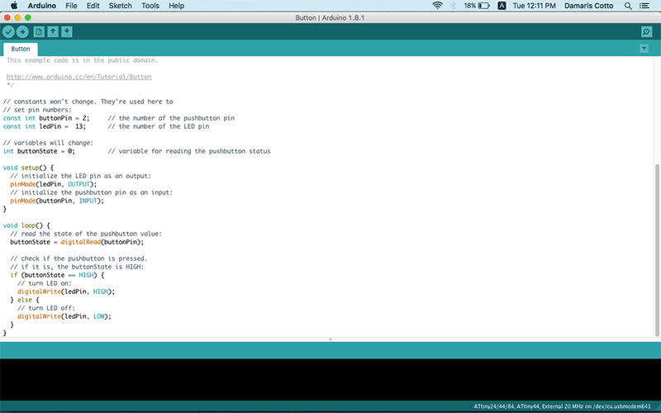Follow the arduino.cc Tutorial/Button link
The height and width of the screenshot is (413, 661).
click(x=78, y=77)
